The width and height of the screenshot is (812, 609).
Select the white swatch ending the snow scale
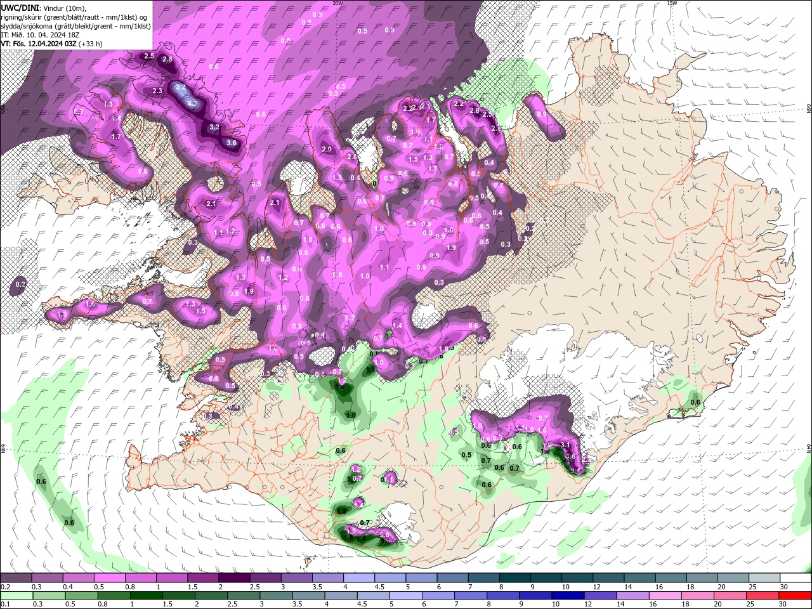[796, 578]
